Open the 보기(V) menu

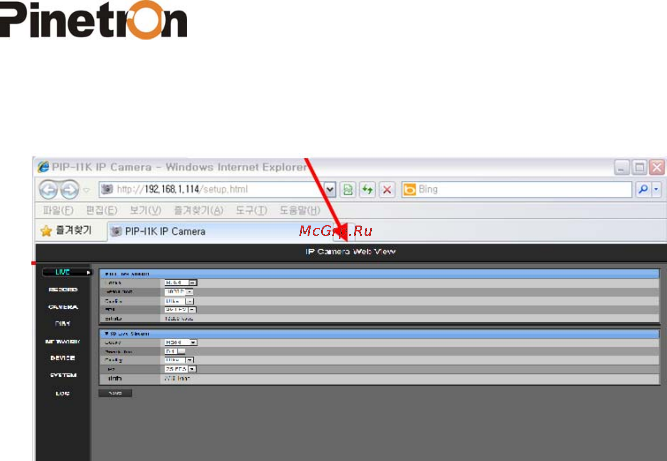[x=145, y=210]
